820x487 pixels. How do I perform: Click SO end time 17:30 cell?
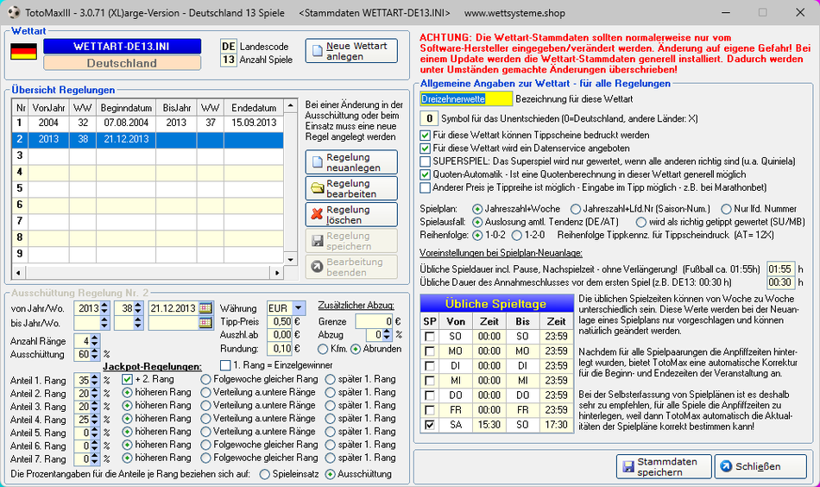pos(557,425)
